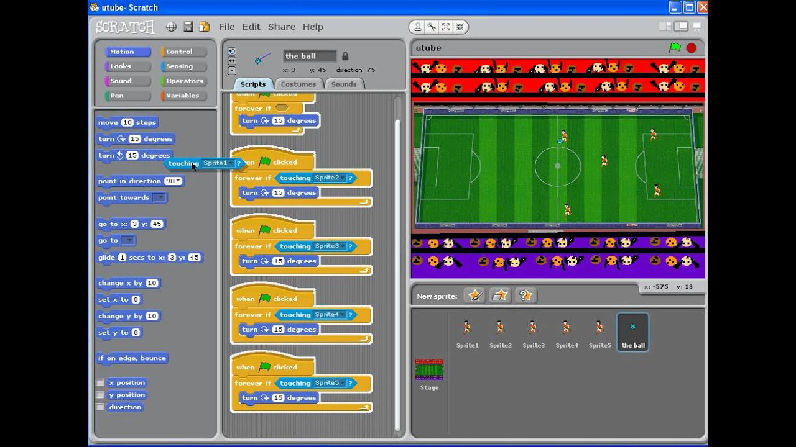Open the Edit menu
The height and width of the screenshot is (447, 796).
[x=251, y=27]
